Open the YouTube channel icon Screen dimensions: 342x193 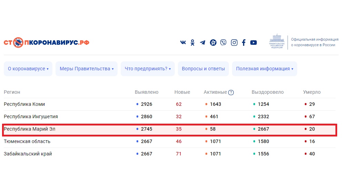pos(253,43)
